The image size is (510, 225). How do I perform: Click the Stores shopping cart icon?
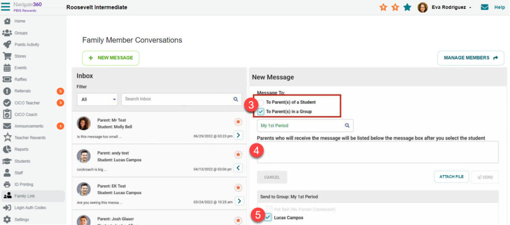tap(7, 56)
